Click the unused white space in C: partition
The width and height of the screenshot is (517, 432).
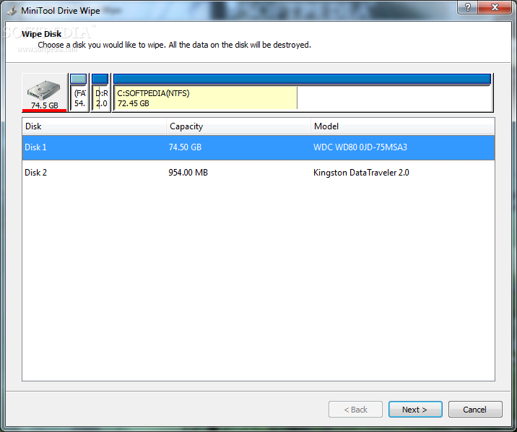click(x=394, y=98)
